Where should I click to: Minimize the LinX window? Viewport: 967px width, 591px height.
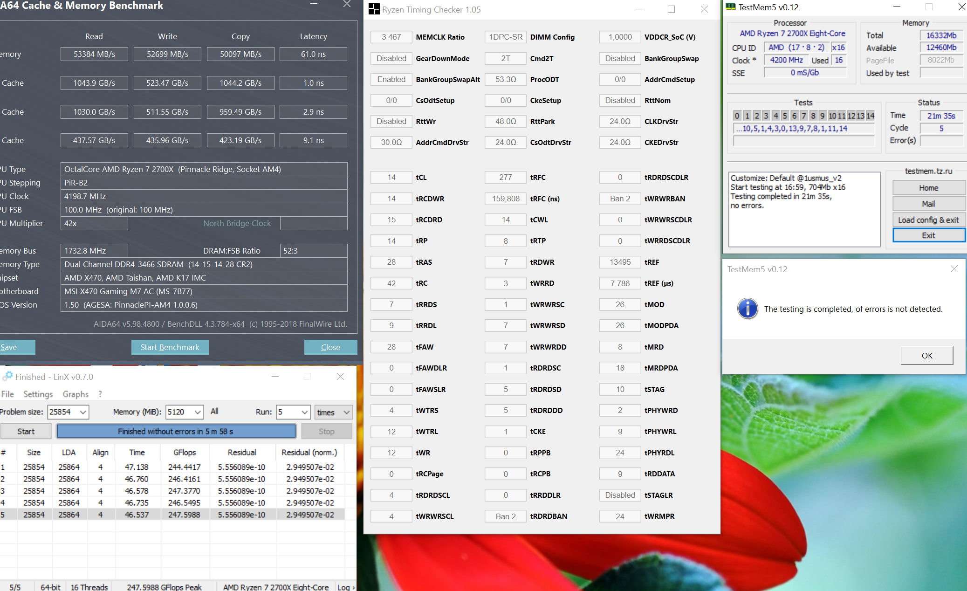pos(275,377)
